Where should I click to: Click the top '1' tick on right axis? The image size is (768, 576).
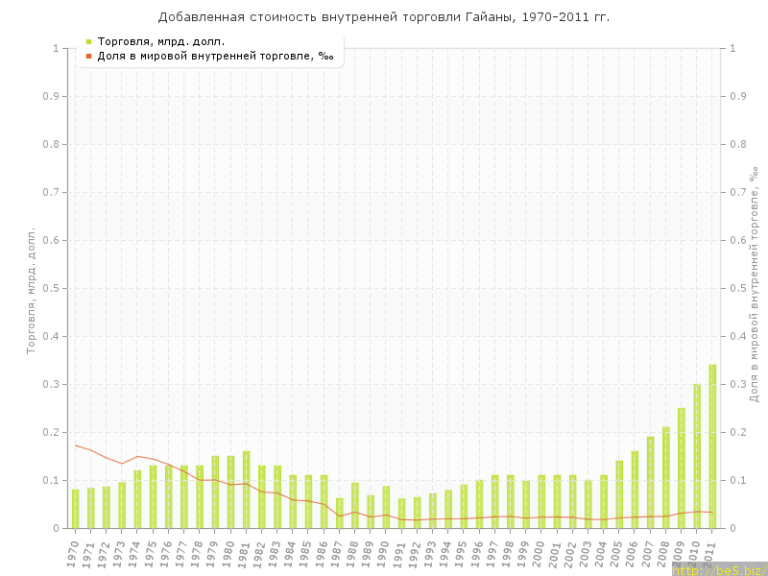click(x=733, y=48)
